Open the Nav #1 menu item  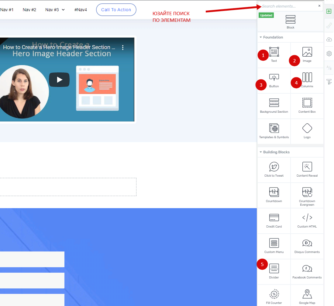[7, 10]
